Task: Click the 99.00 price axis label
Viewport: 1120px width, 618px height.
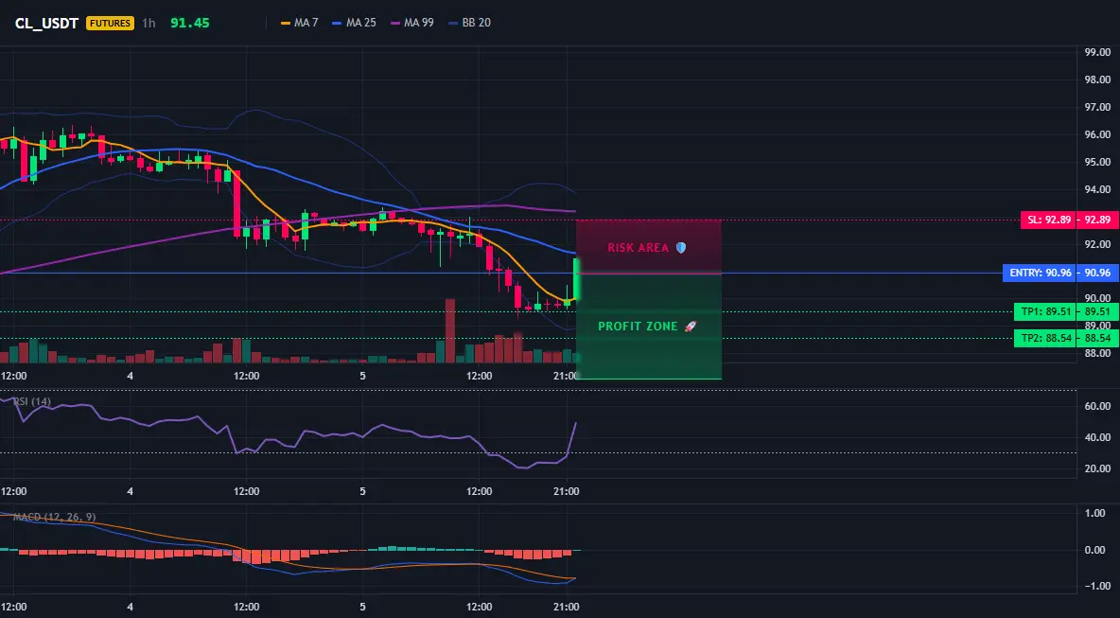Action: [x=1097, y=52]
